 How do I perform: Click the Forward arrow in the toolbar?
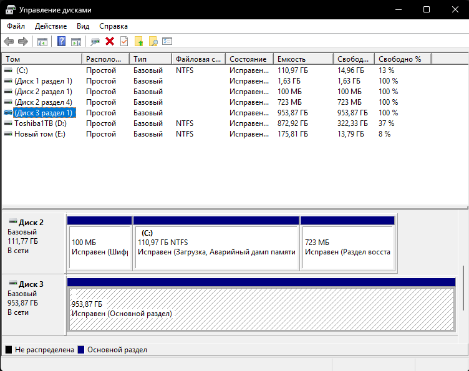pos(23,42)
